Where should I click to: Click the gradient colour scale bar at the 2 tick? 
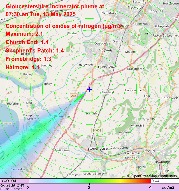89,181
